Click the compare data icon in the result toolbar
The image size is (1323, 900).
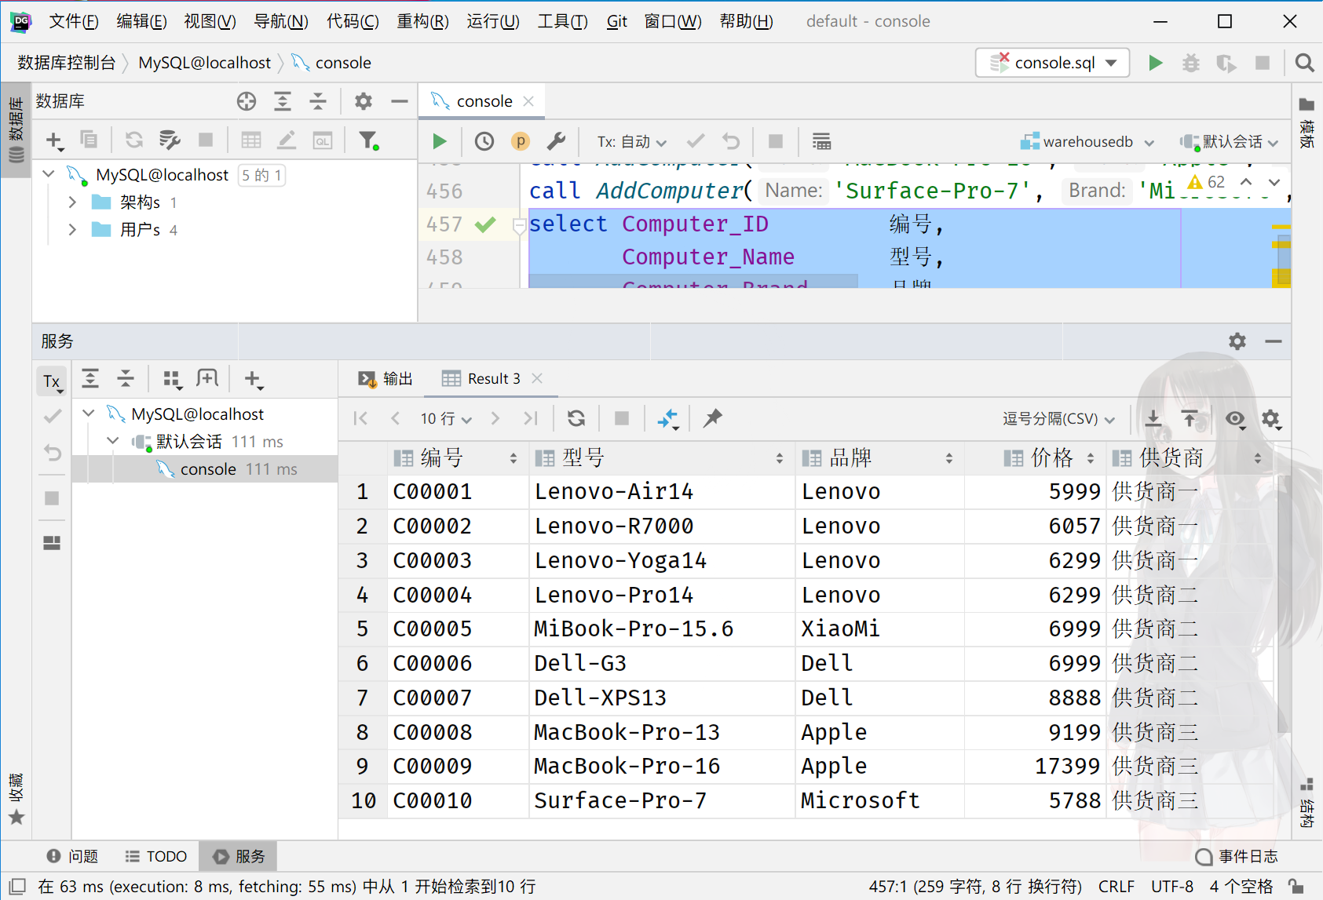pyautogui.click(x=668, y=418)
